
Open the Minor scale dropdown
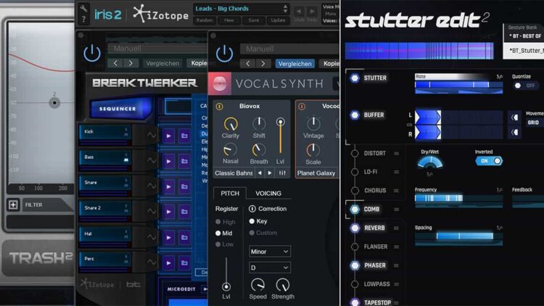click(x=270, y=252)
